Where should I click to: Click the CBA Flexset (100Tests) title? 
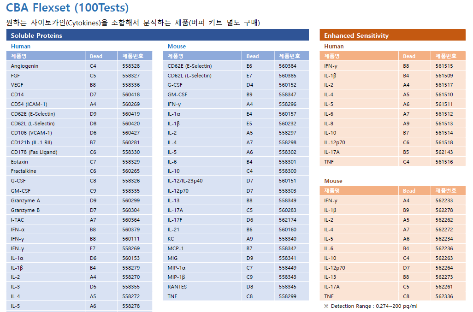(x=67, y=7)
